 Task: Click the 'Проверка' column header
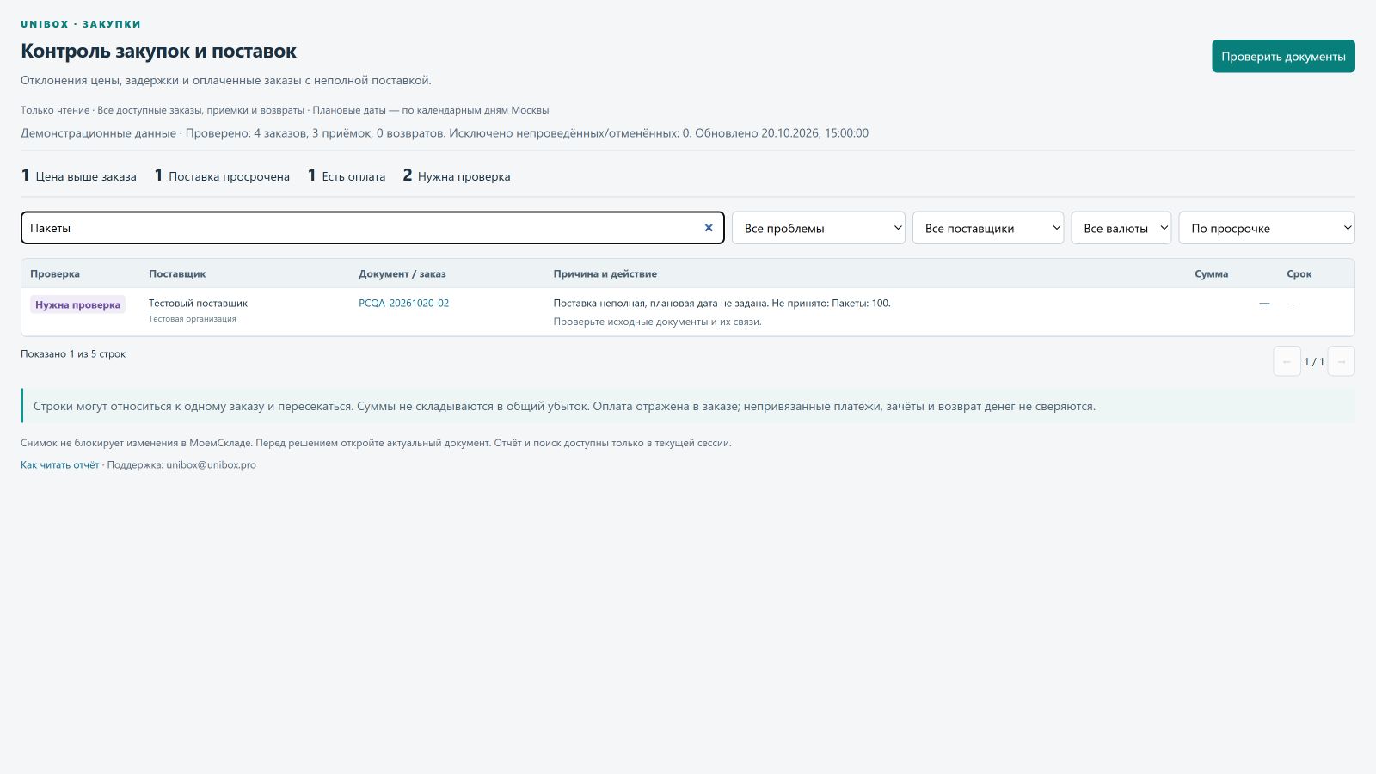pos(55,273)
